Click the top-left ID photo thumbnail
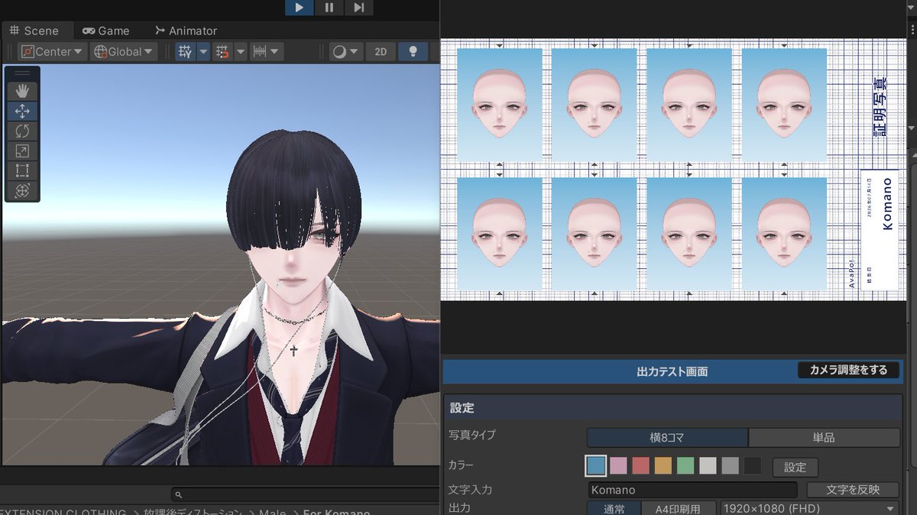917x515 pixels. point(500,105)
